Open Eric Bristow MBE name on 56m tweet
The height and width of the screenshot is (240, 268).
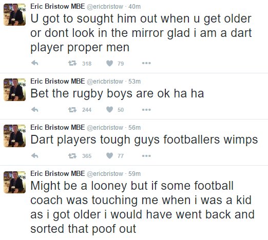click(58, 127)
